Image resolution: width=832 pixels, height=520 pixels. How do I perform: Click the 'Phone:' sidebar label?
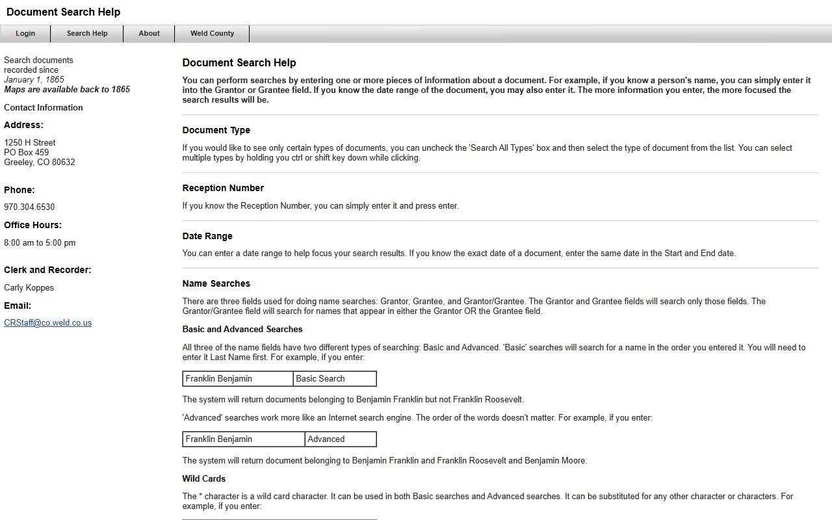[x=19, y=190]
